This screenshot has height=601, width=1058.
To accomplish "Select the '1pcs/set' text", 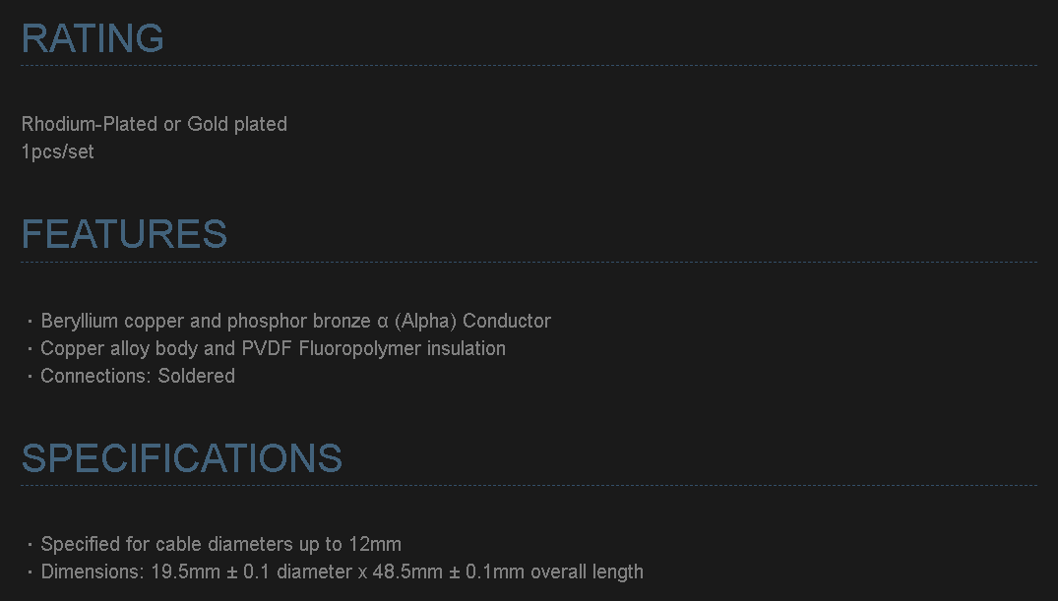I will point(58,151).
